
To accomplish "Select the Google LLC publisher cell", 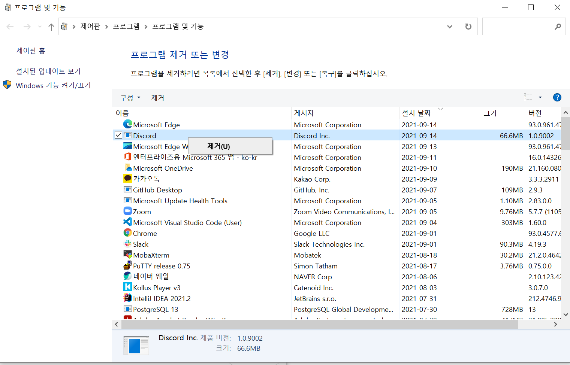I will [x=311, y=233].
